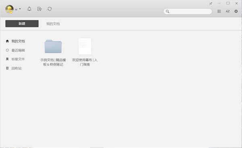Click the document search icon beside the bell
The width and height of the screenshot is (242, 148).
click(x=40, y=9)
